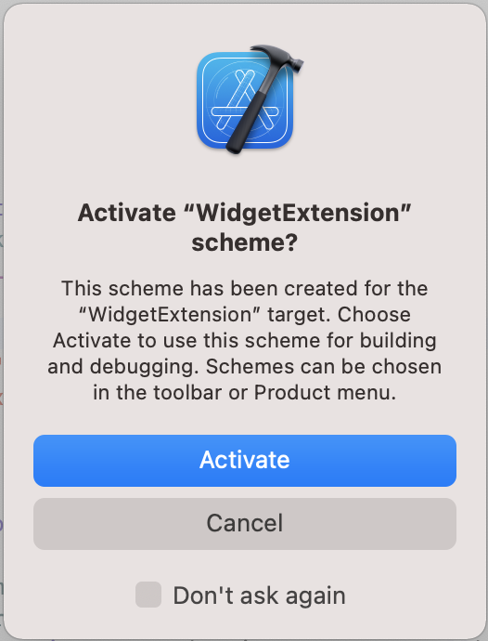Click the "Don't ask again" label text
The height and width of the screenshot is (641, 488).
(260, 595)
